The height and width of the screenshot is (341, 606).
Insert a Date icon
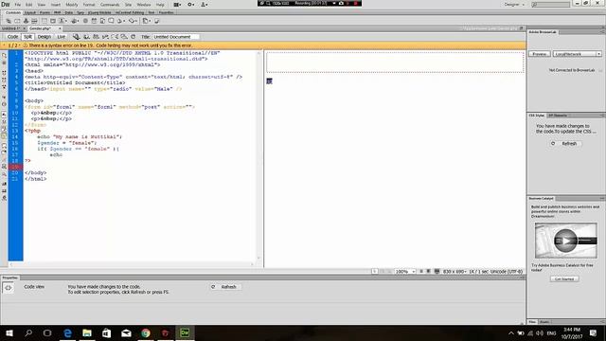pos(94,21)
